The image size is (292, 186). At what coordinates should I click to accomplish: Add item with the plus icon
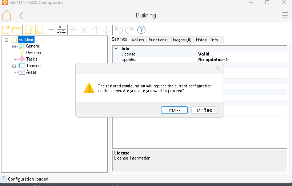pyautogui.click(x=74, y=30)
